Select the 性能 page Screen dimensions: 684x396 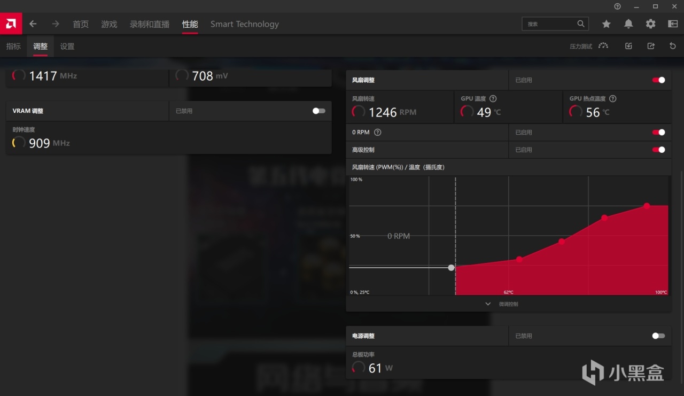click(190, 24)
